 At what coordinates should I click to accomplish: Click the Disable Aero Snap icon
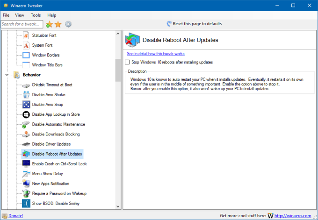pos(26,105)
